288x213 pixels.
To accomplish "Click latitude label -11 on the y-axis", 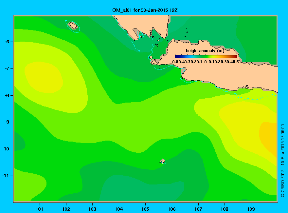I will [x=6, y=176].
